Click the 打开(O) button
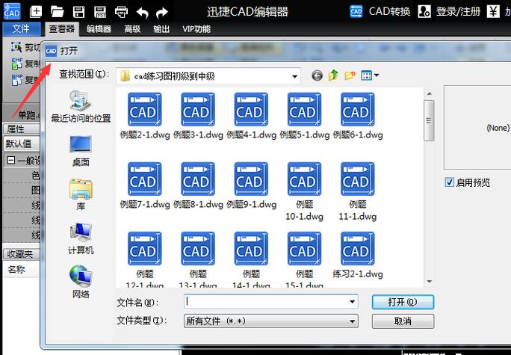Screen dimensions: 511x355 coord(402,302)
